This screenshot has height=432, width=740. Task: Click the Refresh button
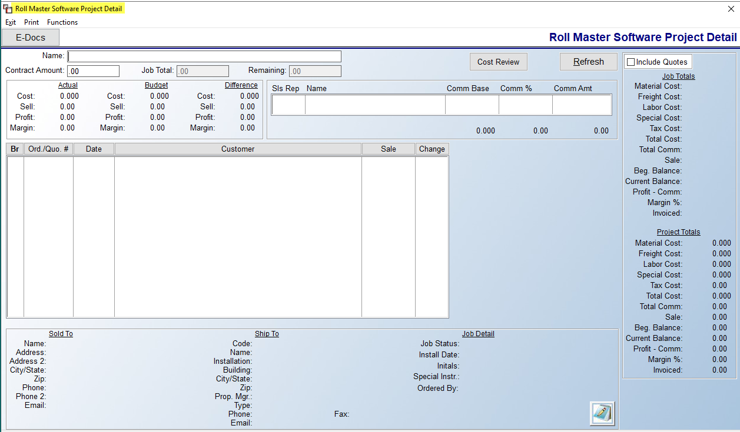(x=588, y=62)
